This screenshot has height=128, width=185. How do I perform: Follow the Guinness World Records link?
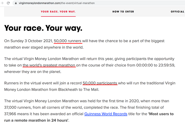pyautogui.click(x=106, y=114)
